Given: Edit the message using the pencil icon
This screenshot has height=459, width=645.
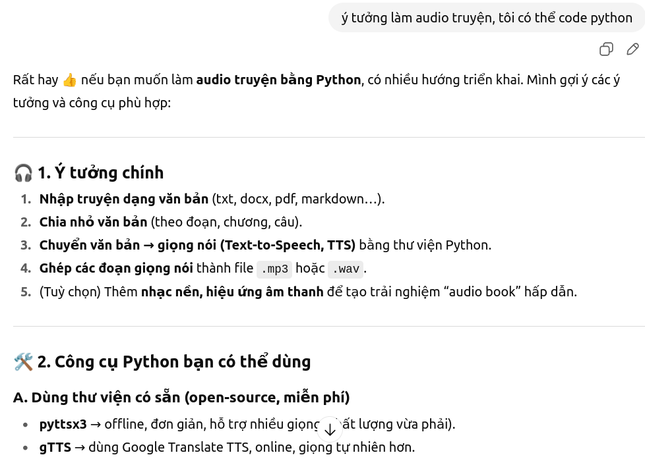Looking at the screenshot, I should 632,49.
